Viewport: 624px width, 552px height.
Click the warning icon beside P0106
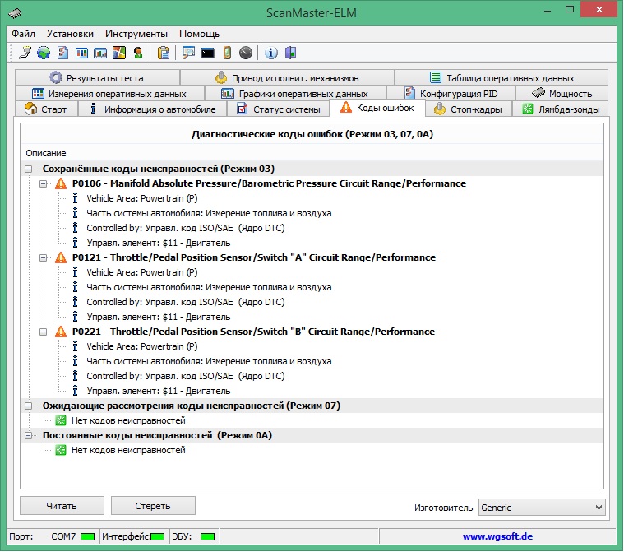coord(61,183)
